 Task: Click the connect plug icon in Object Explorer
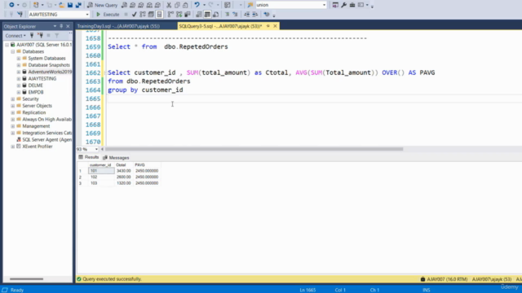tap(32, 36)
